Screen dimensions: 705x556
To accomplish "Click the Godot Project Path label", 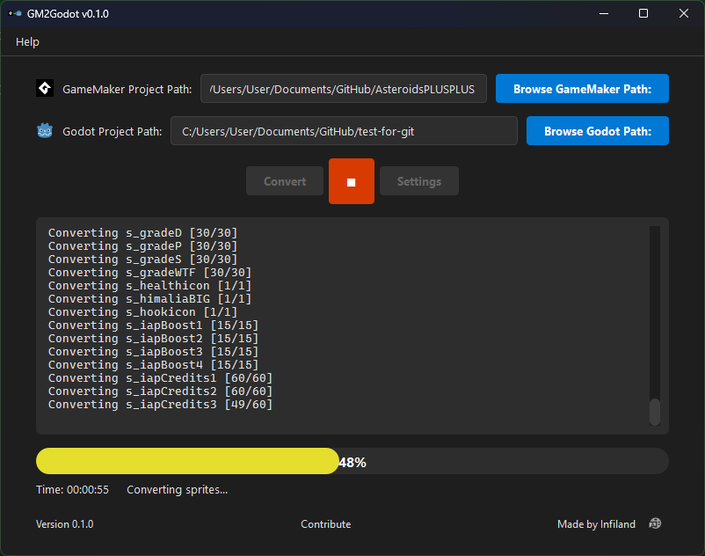I will pyautogui.click(x=113, y=131).
